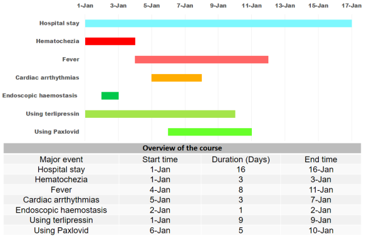
Task: Click the cyan Hospital stay bar
Action: coord(218,23)
